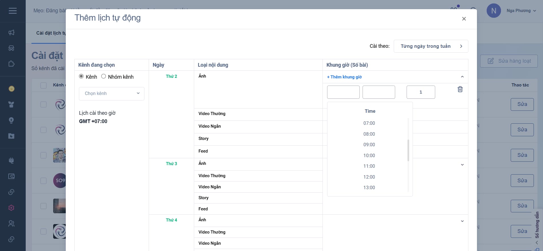
Task: Click the megaphone icon in the sidebar
Action: 11,33
